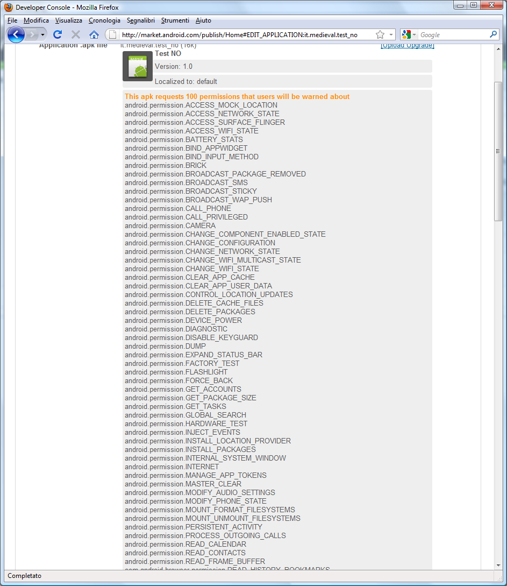The width and height of the screenshot is (507, 586).
Task: Follow the Upload Upgrade link
Action: 408,46
